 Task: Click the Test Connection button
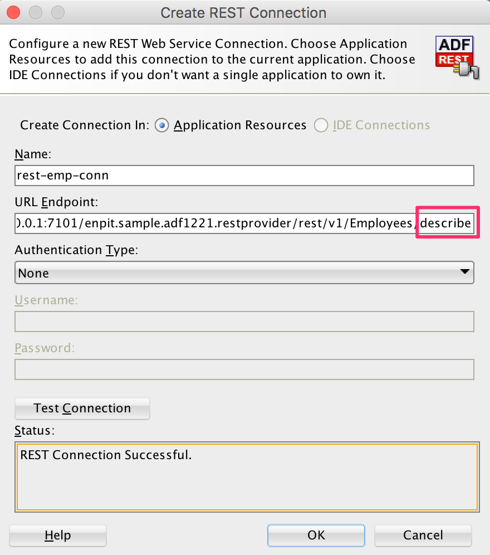click(x=82, y=408)
